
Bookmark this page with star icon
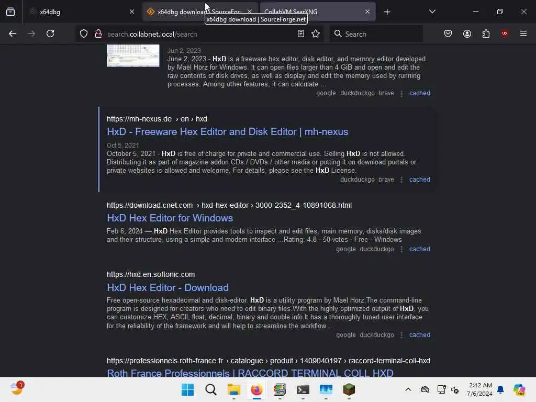pos(316,34)
